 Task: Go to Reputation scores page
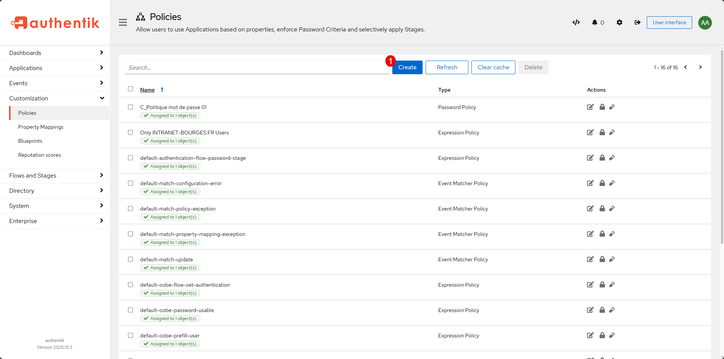(39, 155)
